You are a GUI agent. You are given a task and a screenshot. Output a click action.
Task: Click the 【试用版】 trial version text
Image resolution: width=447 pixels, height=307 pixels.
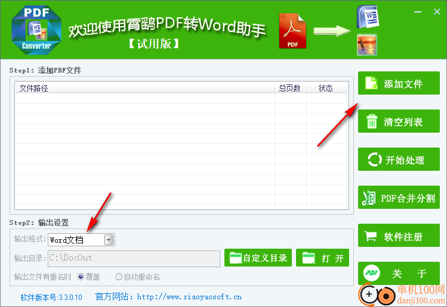[x=154, y=44]
